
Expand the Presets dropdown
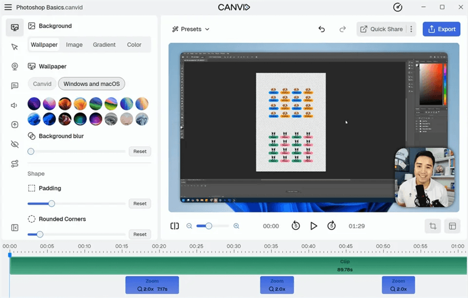191,29
